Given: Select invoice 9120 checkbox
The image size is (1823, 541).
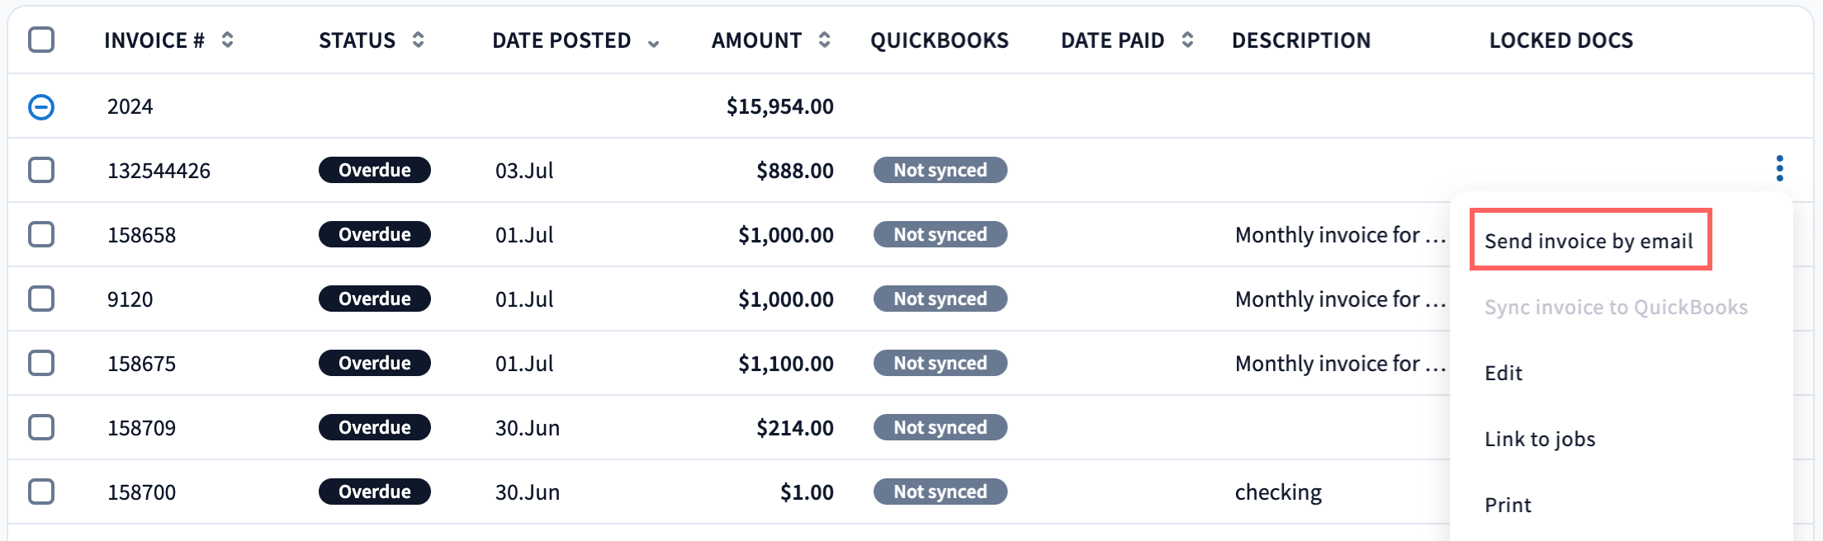Looking at the screenshot, I should (41, 299).
